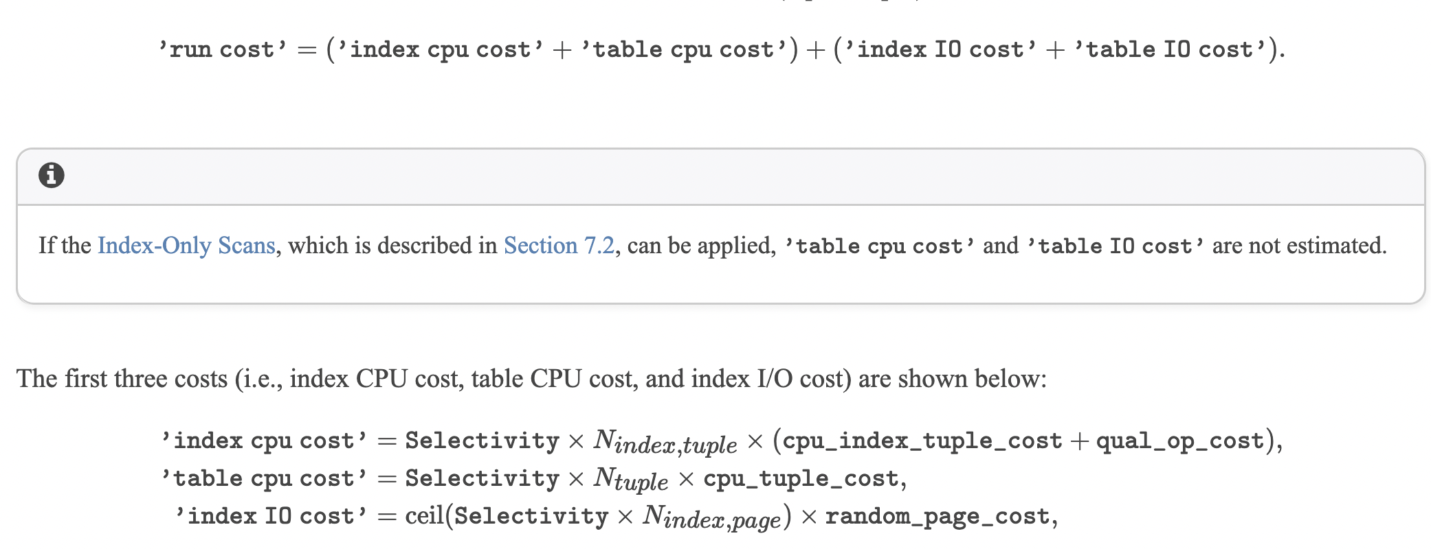Click the paragraph starting 'The first three costs'
The width and height of the screenshot is (1431, 549).
tap(531, 379)
